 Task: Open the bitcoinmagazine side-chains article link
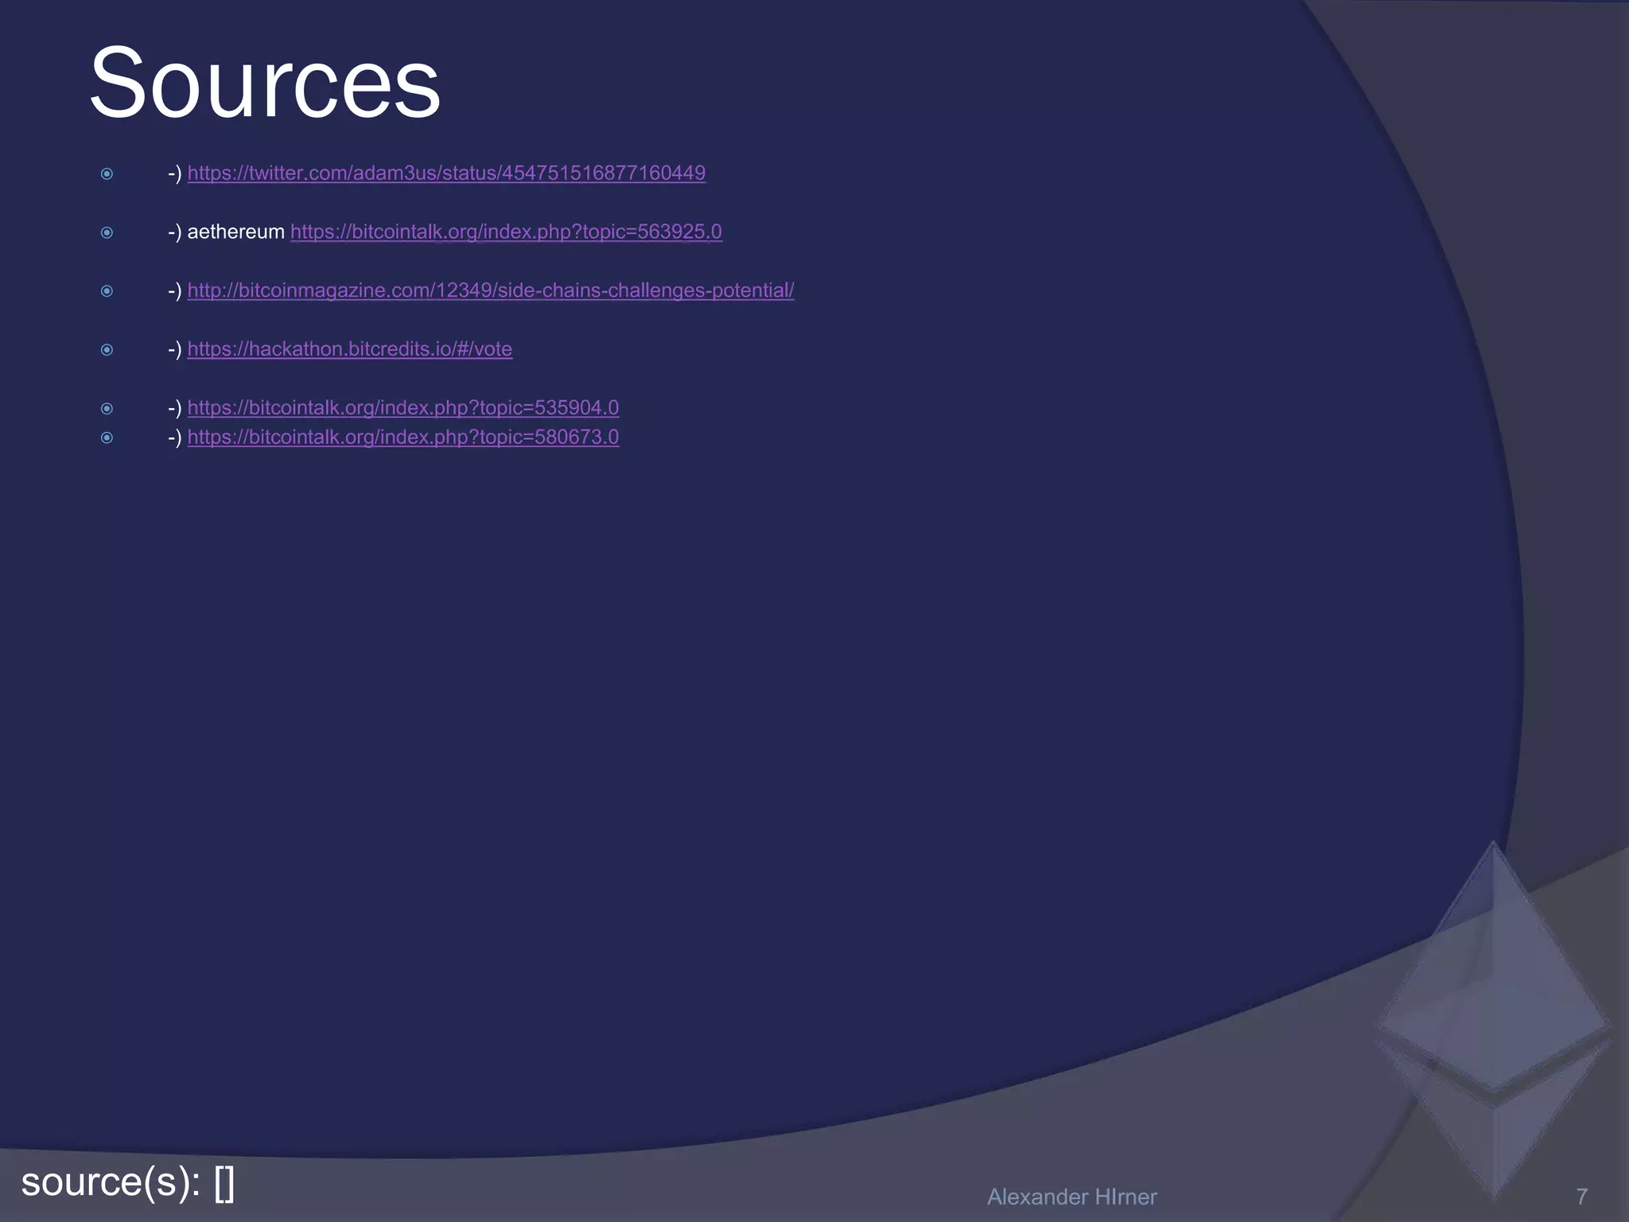(x=491, y=290)
